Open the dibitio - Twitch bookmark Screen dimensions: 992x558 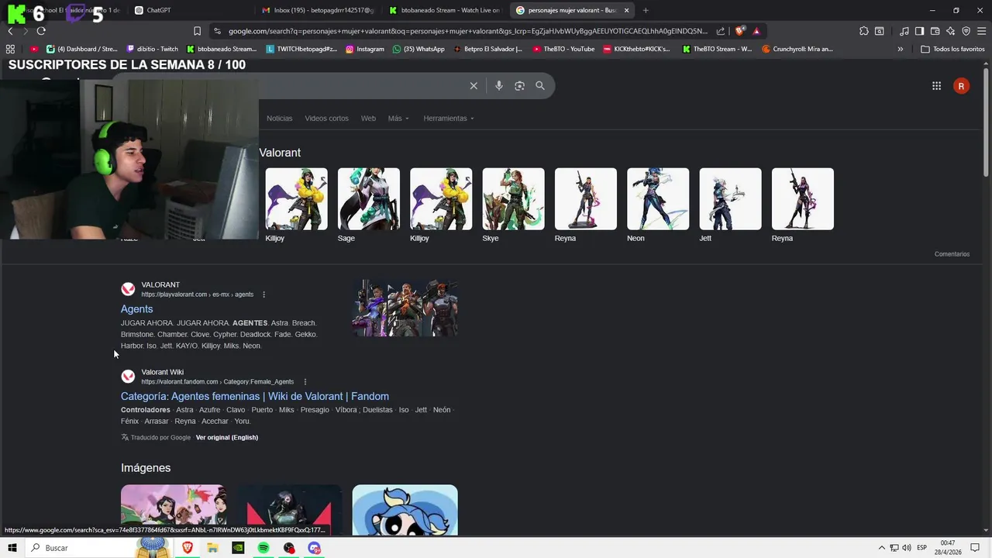point(152,49)
